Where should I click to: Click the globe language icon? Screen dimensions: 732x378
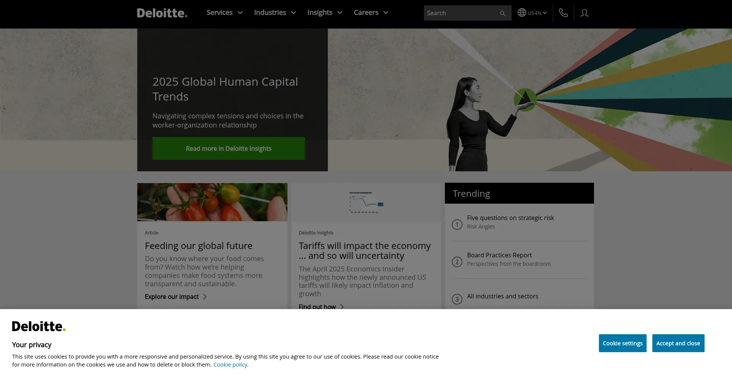(x=522, y=13)
